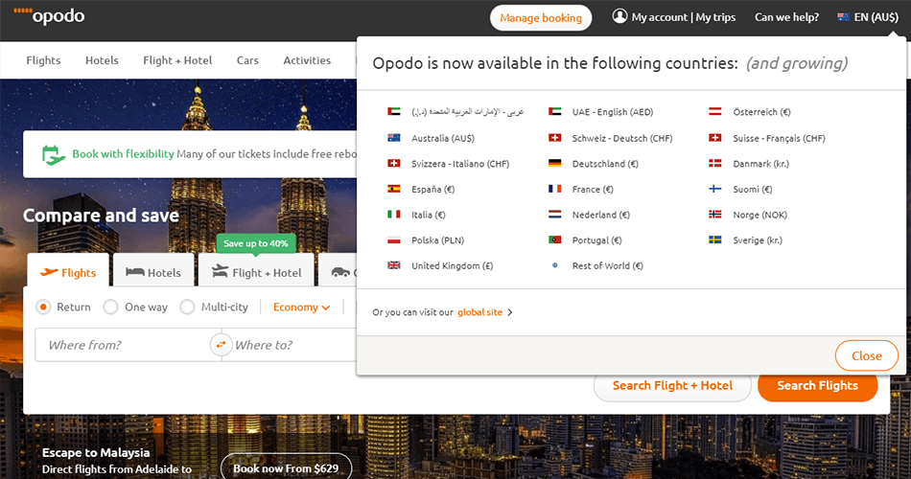Click the Search Flight + Hotel button
This screenshot has width=911, height=479.
coord(672,385)
